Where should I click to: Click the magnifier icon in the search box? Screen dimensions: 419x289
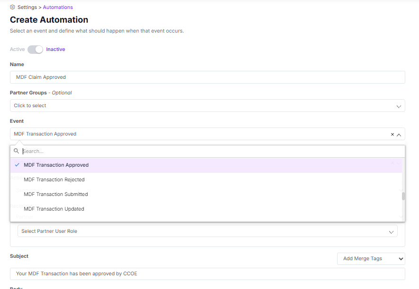pos(16,151)
